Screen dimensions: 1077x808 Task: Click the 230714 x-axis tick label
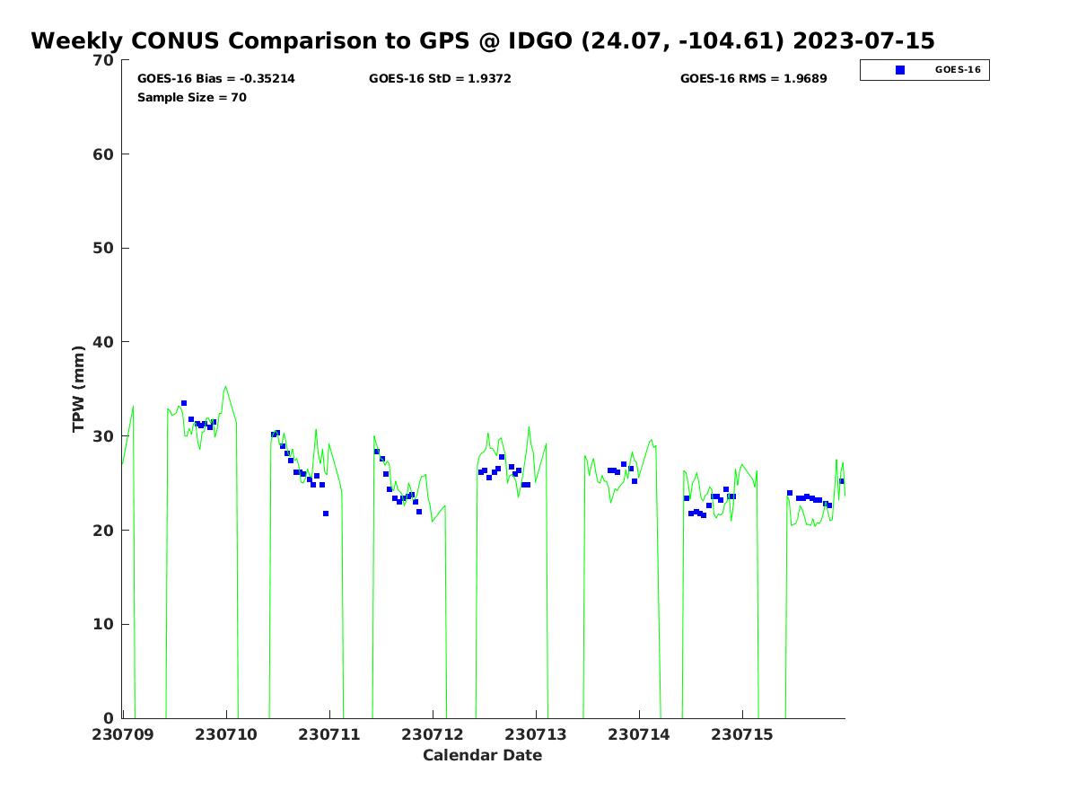coord(639,734)
